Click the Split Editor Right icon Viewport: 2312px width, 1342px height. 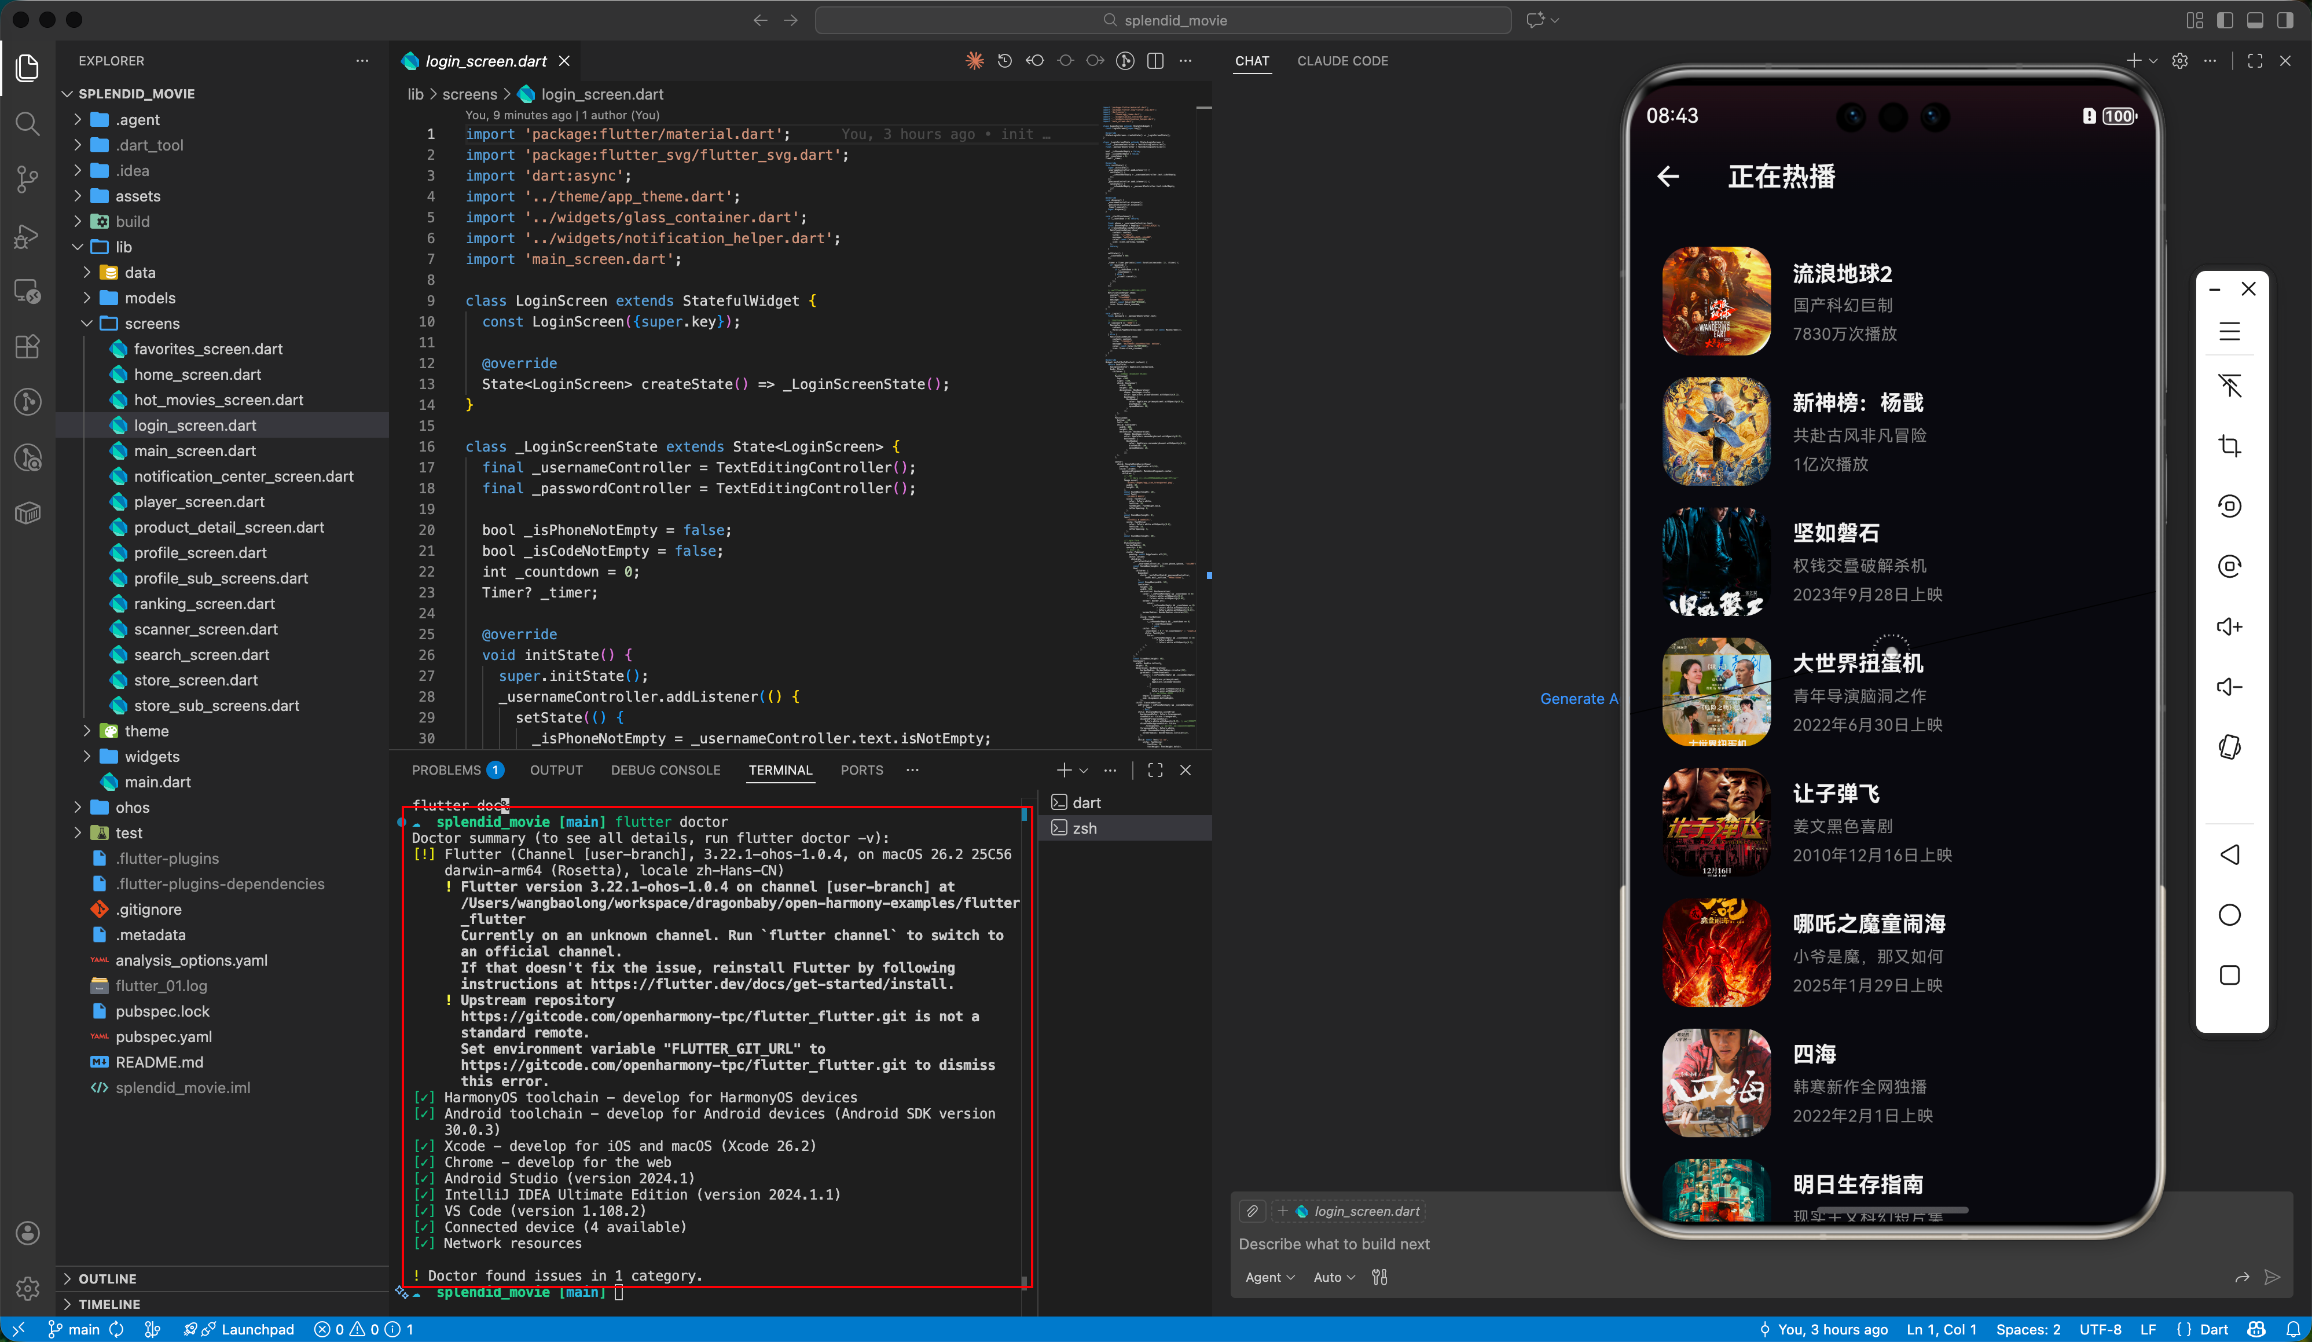tap(1155, 61)
